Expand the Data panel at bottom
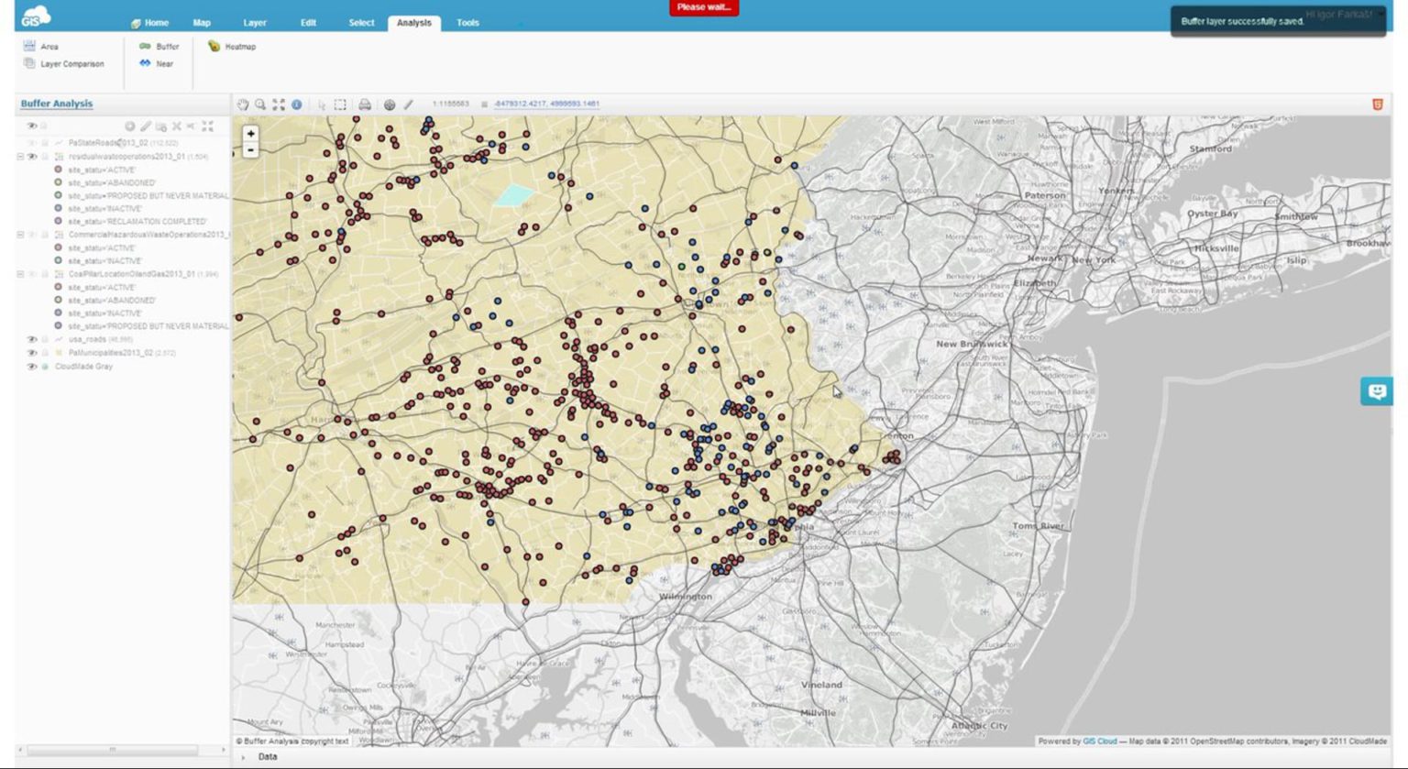This screenshot has width=1408, height=769. [x=243, y=757]
